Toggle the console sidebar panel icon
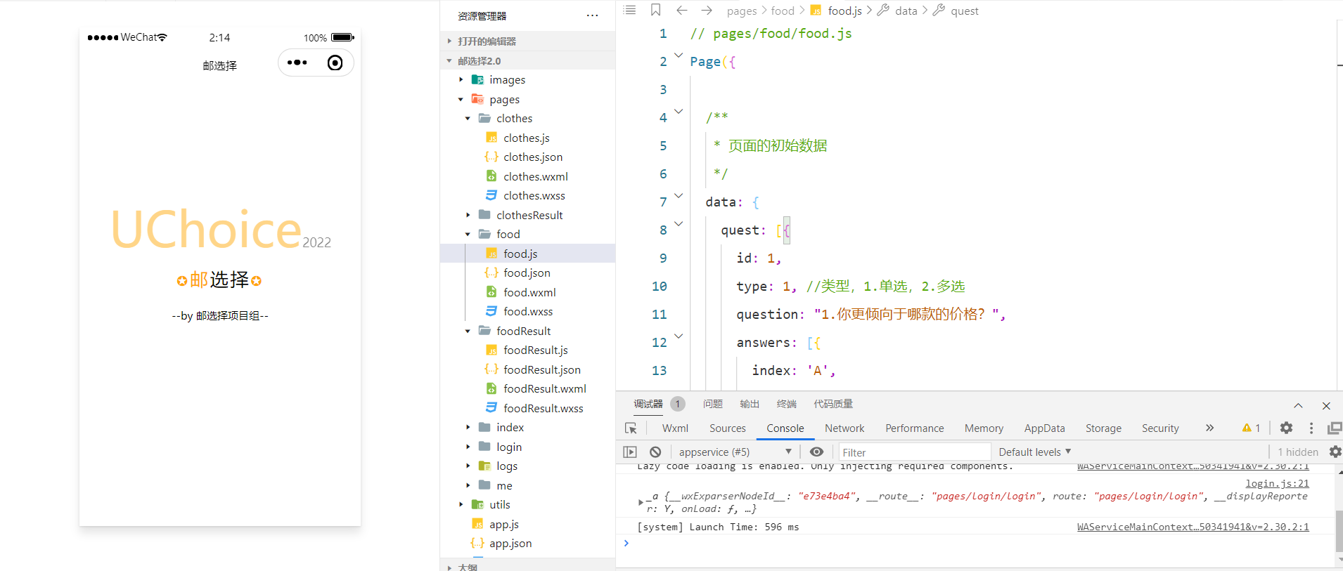The image size is (1343, 571). (630, 452)
